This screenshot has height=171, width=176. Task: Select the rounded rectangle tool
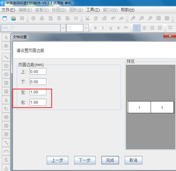6,66
